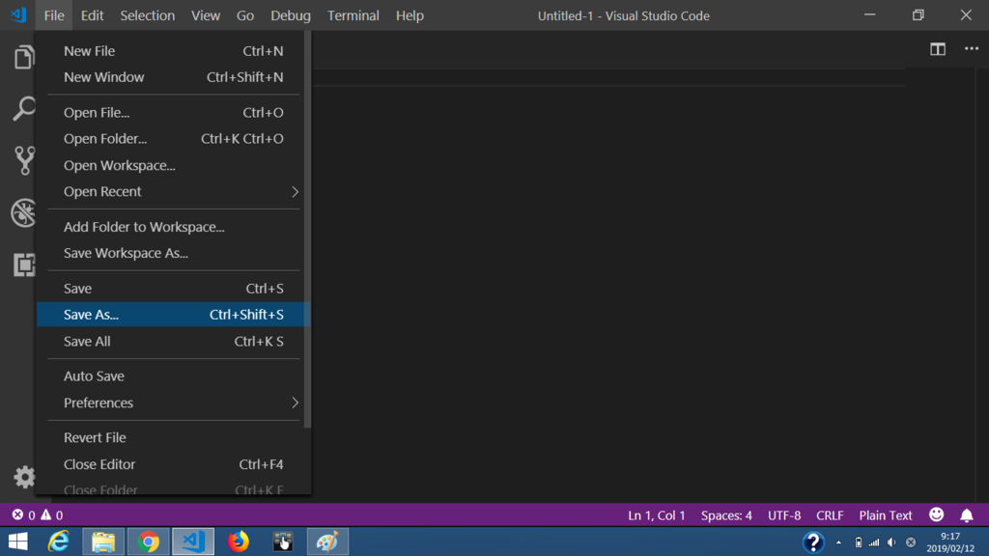The image size is (989, 556).
Task: Open the Help menu
Action: point(410,15)
